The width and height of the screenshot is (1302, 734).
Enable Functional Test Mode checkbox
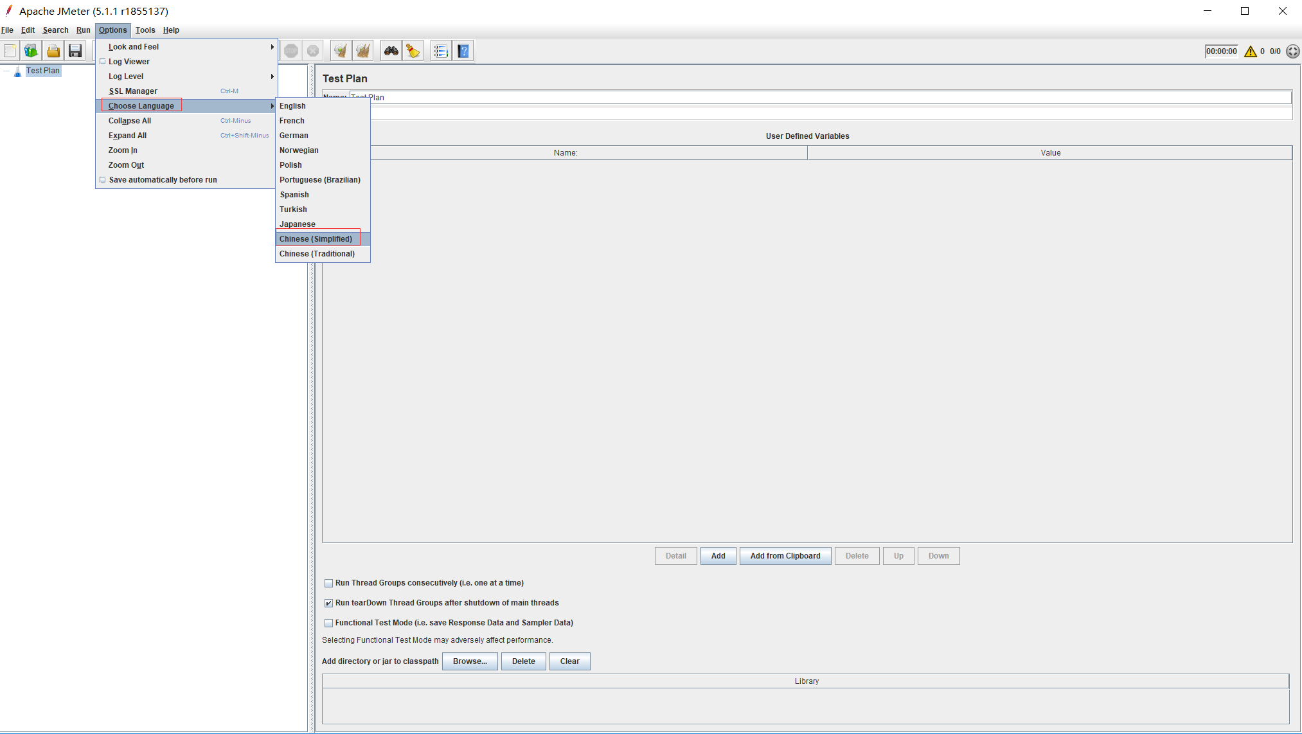[328, 623]
